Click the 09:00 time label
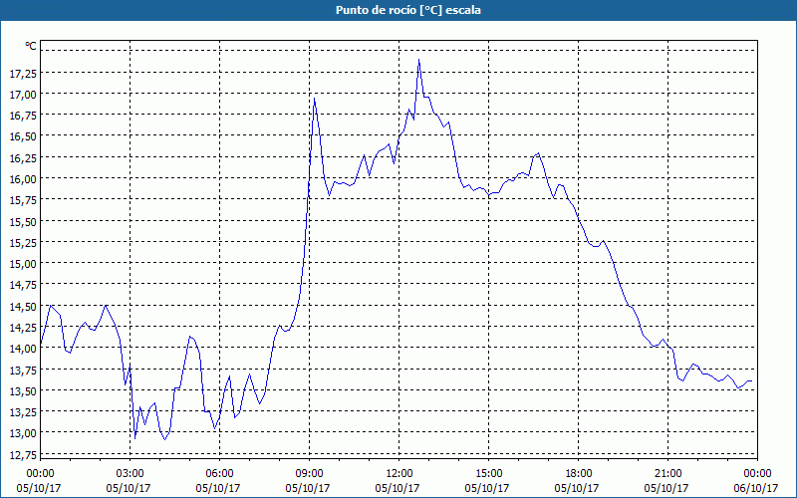This screenshot has width=797, height=498. click(x=310, y=474)
